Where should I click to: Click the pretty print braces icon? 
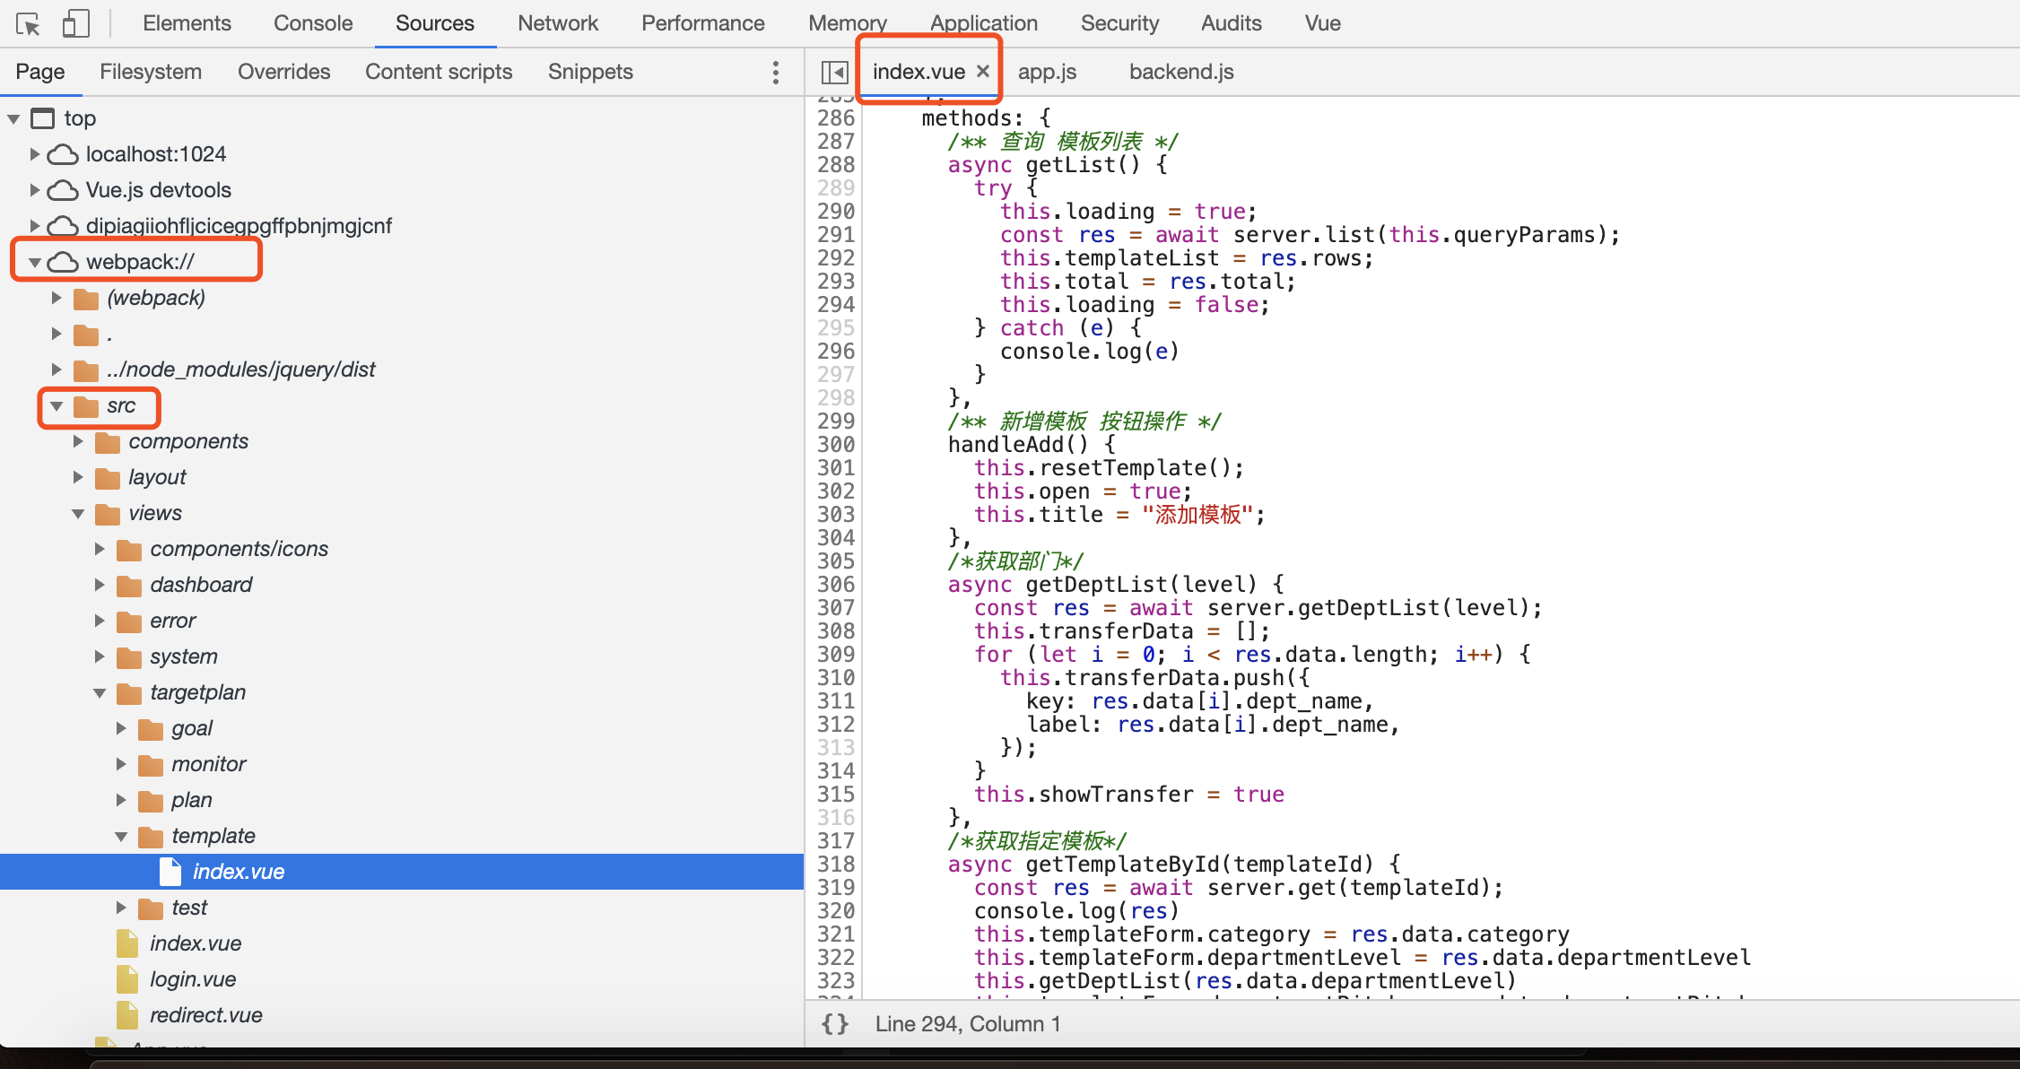[835, 1024]
